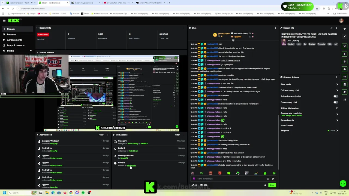The width and height of the screenshot is (349, 196).
Task: Click the green Chat send button
Action: (272, 185)
